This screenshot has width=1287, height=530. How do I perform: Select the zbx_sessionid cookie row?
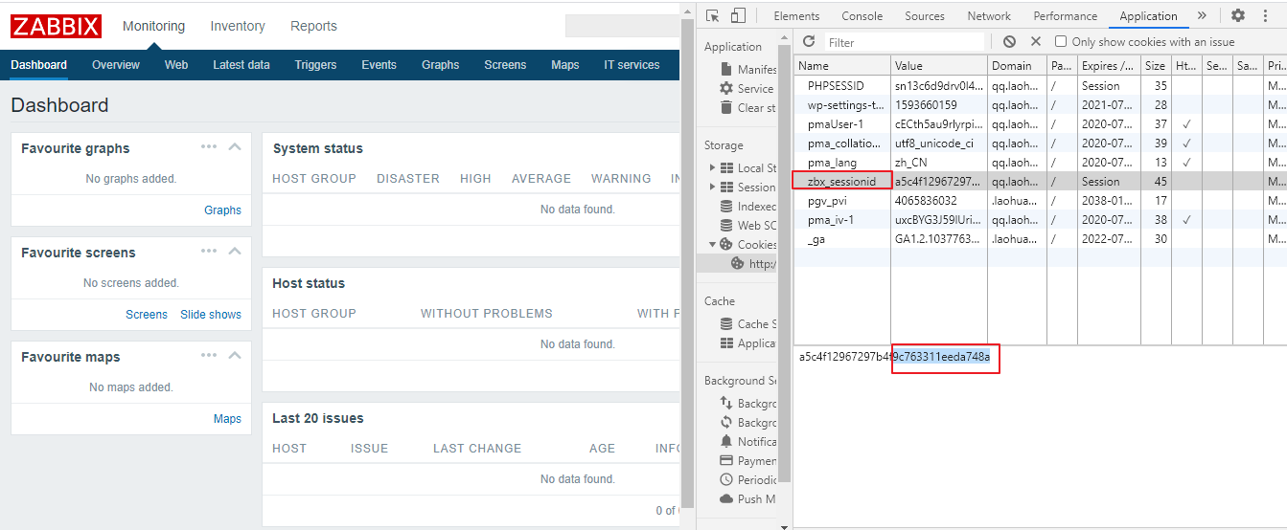click(x=841, y=182)
